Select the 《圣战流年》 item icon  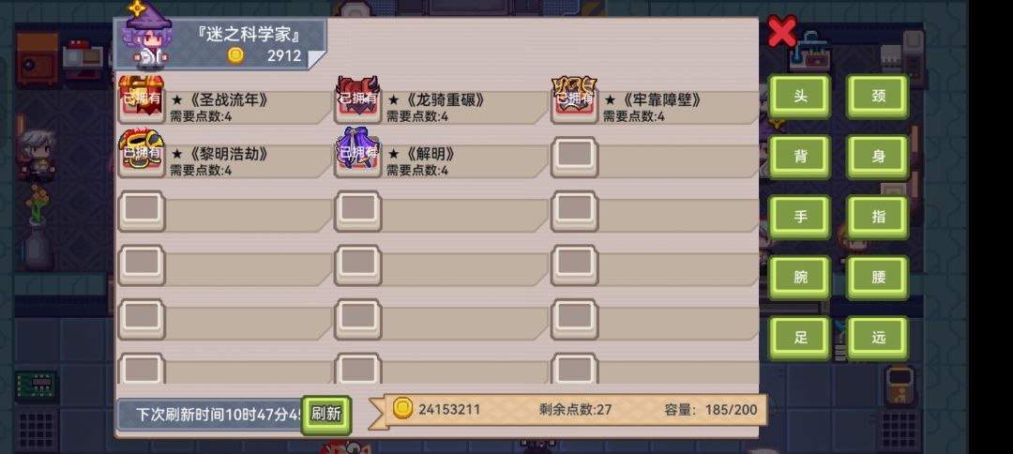coord(142,98)
